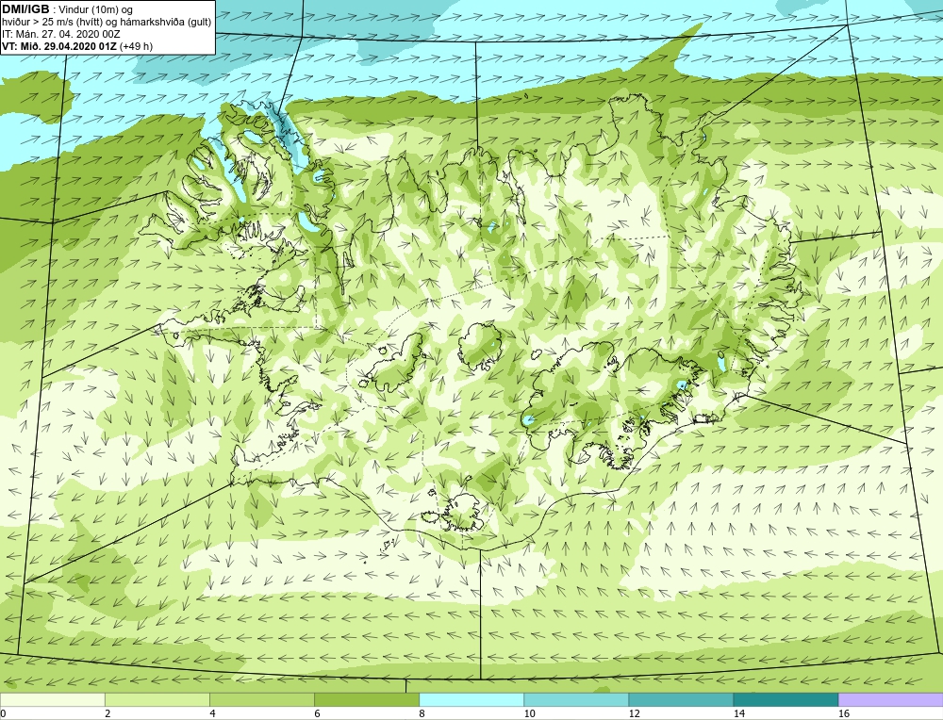Click the 4–6 m/s green legend swatch
The image size is (943, 720).
(x=261, y=699)
